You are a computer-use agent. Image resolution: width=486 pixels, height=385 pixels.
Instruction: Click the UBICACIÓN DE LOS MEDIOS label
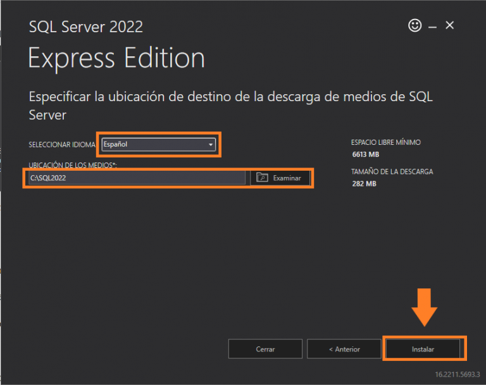tap(73, 165)
